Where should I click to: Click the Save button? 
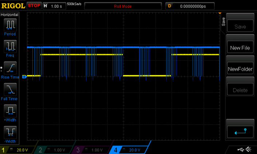point(240,26)
